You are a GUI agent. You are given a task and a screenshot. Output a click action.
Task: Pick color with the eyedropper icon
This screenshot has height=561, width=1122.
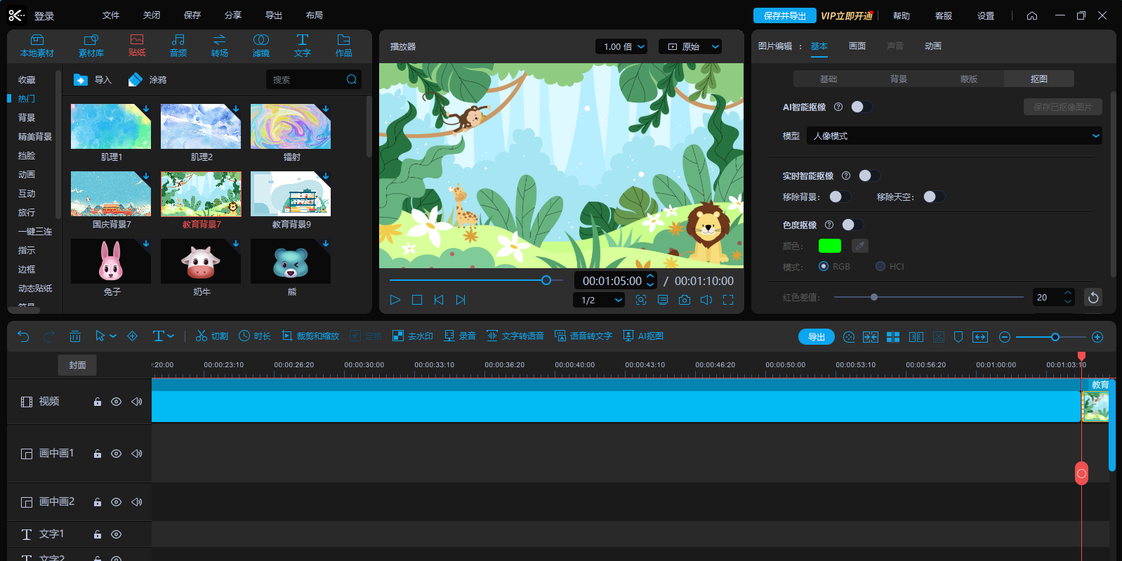pyautogui.click(x=860, y=246)
